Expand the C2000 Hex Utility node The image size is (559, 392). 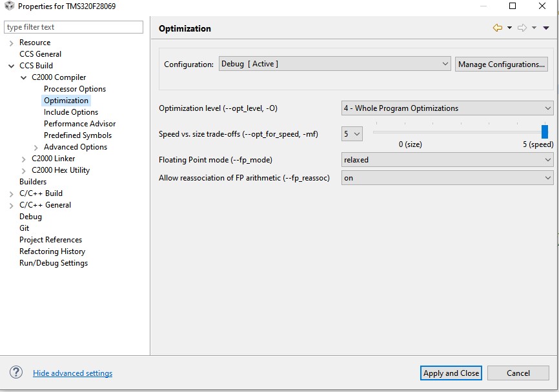click(23, 171)
